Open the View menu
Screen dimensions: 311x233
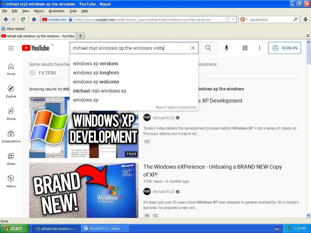click(x=26, y=11)
